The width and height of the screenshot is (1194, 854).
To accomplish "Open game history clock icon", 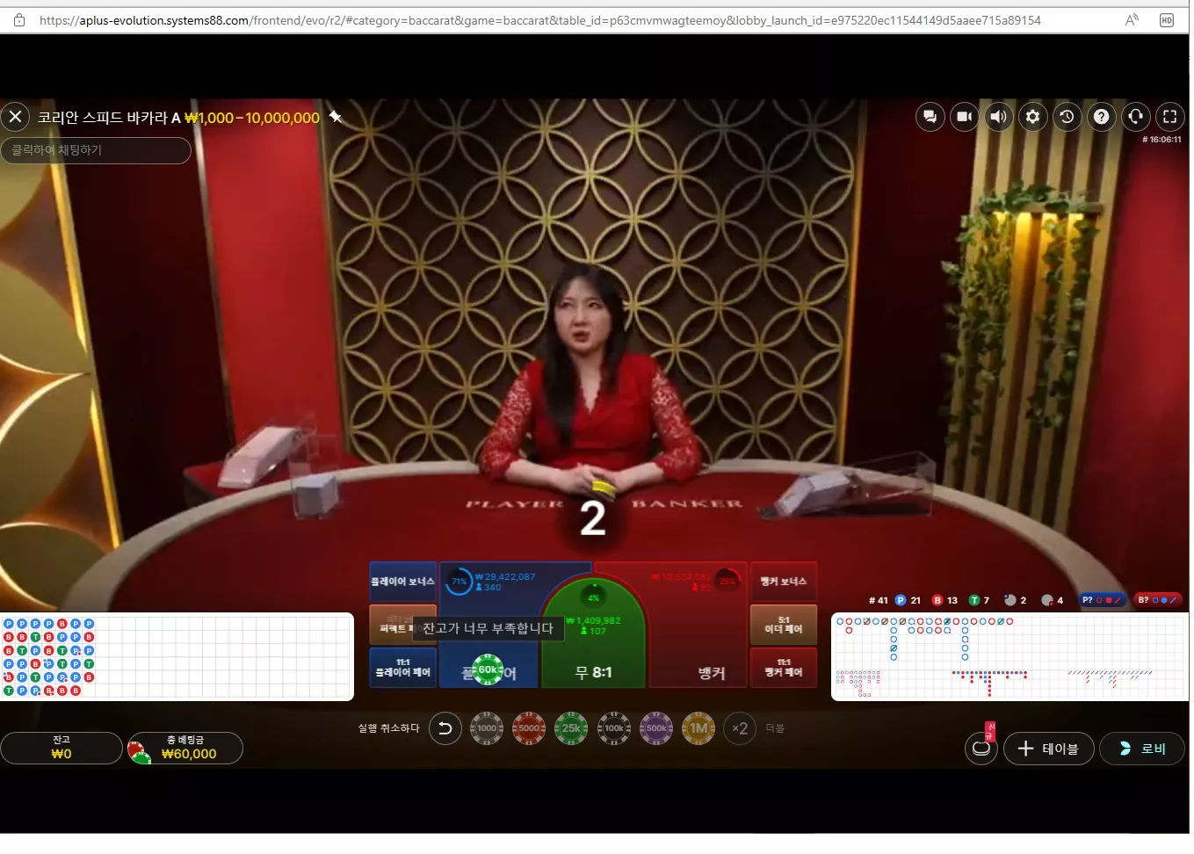I will (1067, 117).
